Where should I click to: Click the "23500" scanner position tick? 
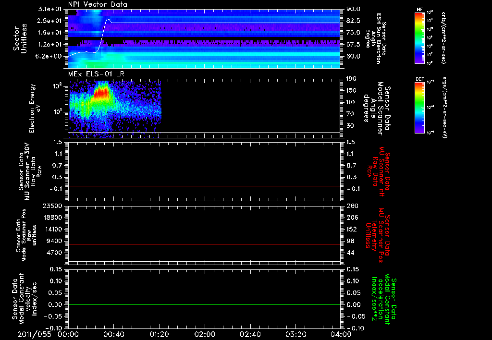pos(53,206)
